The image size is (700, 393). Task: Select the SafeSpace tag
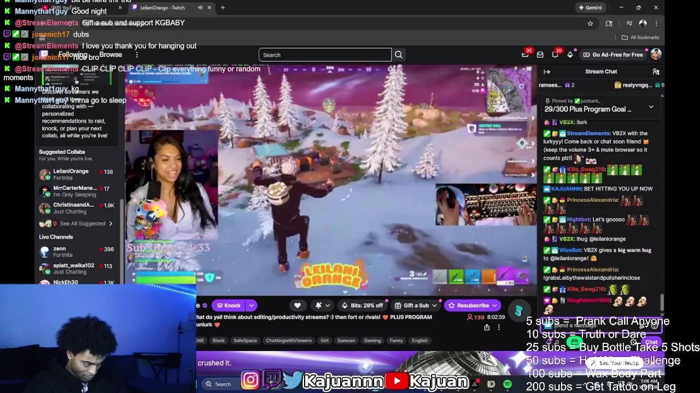245,341
